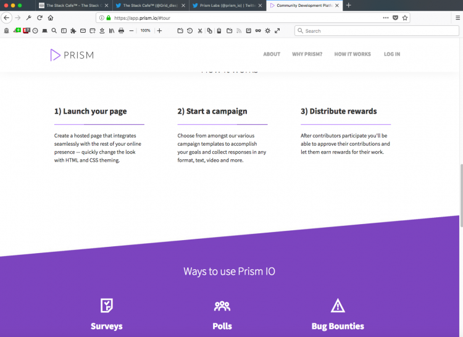Click the Bug Bounties warning triangle icon
This screenshot has height=337, width=463.
point(338,306)
